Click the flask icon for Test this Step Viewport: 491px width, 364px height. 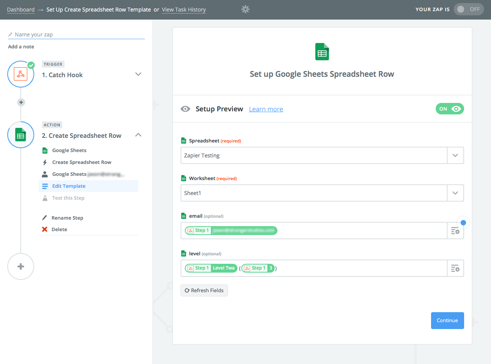[45, 198]
